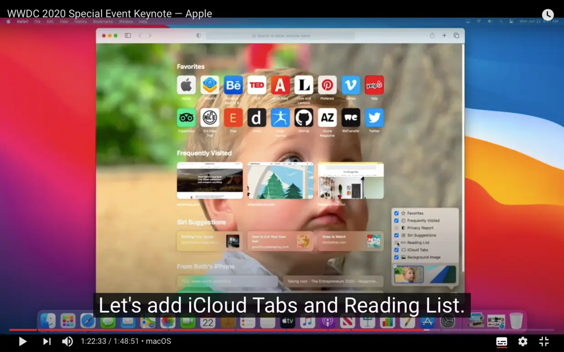This screenshot has width=564, height=352.
Task: Open the Azure Magazine favorite icon
Action: 327,118
